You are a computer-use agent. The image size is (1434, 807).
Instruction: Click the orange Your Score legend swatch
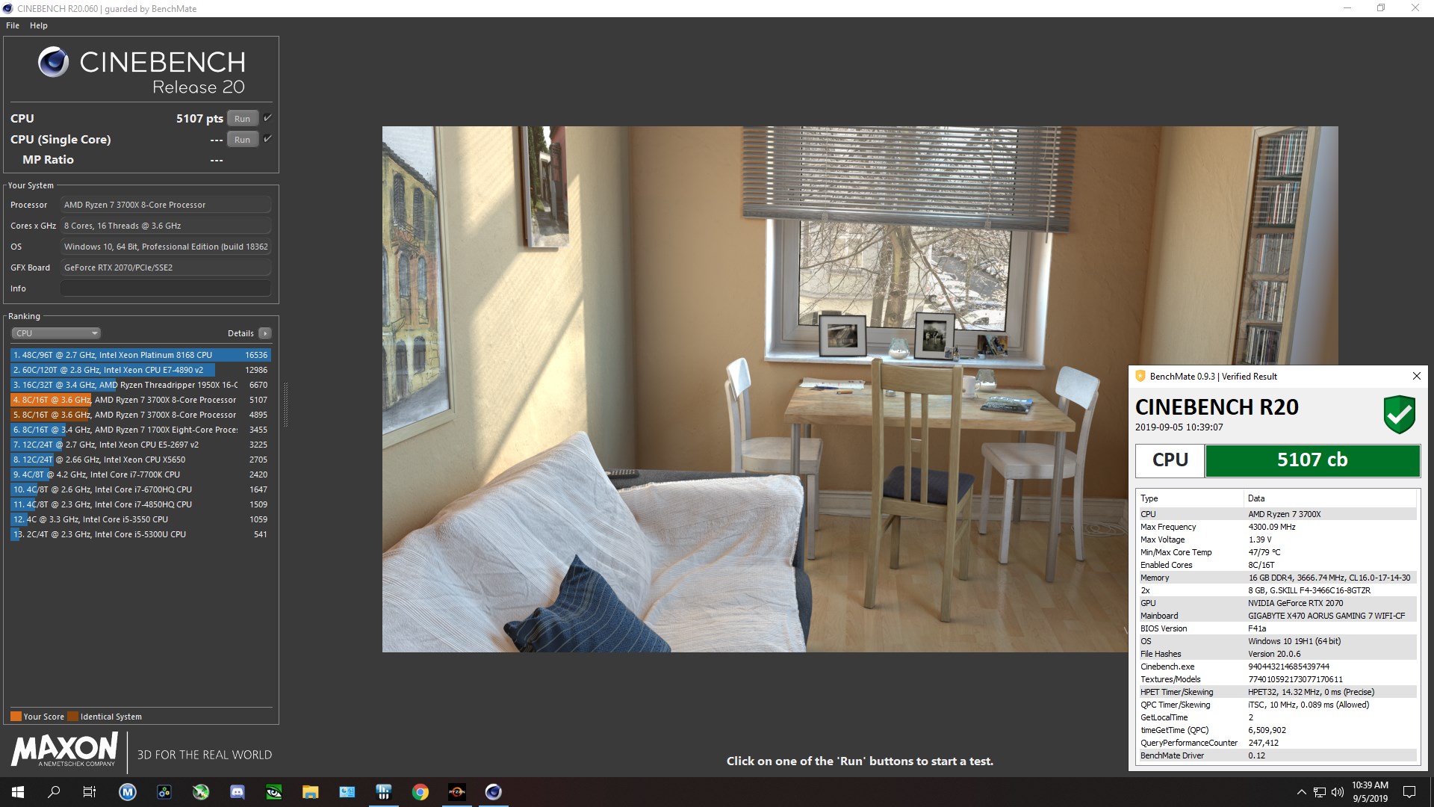pyautogui.click(x=16, y=716)
